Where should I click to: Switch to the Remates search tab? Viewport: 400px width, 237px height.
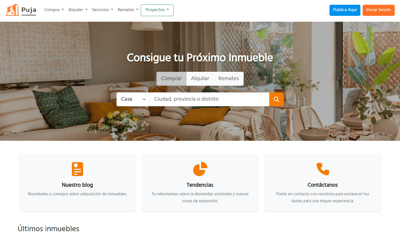pos(229,79)
